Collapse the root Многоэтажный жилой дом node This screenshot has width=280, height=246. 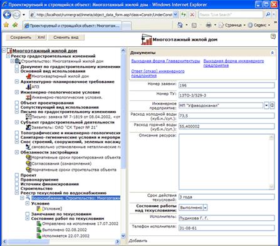click(4, 51)
